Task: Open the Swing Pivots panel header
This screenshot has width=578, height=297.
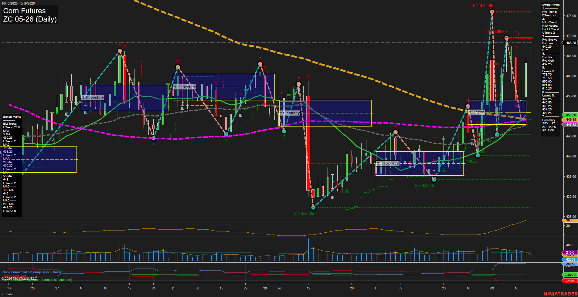Action: pyautogui.click(x=550, y=5)
